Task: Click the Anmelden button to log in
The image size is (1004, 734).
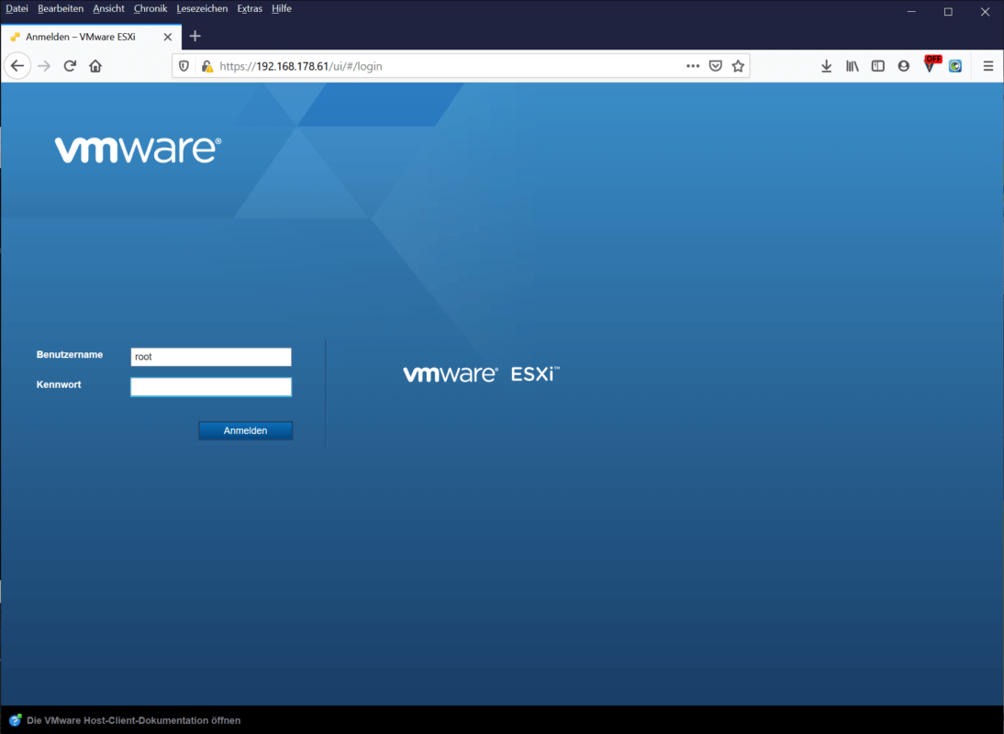Action: (245, 430)
